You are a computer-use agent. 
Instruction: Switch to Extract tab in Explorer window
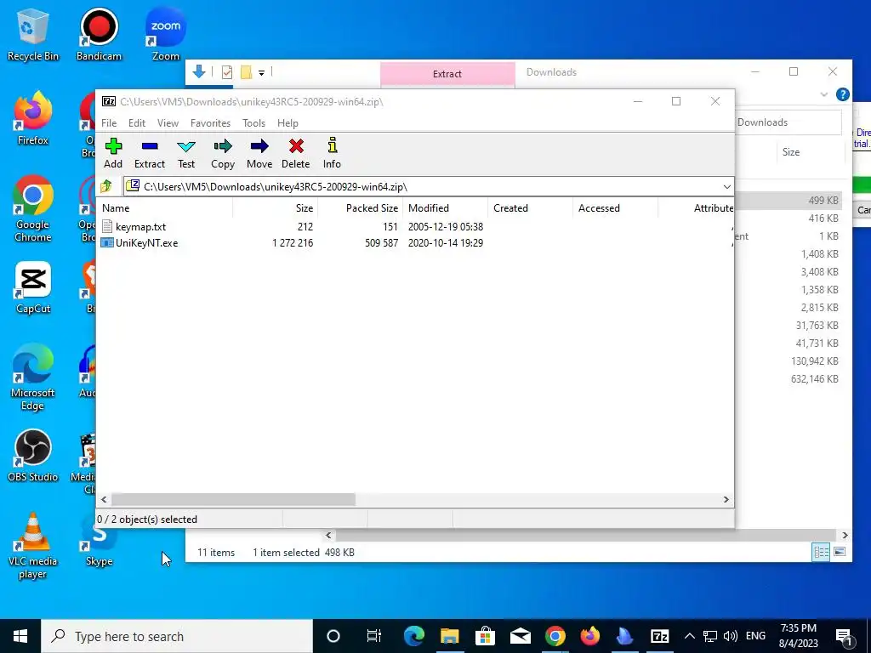[447, 74]
